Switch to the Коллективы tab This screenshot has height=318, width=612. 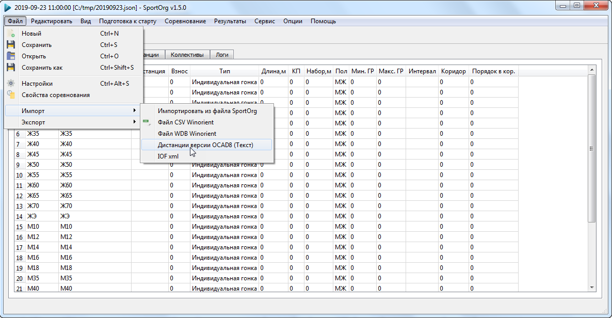[x=187, y=55]
